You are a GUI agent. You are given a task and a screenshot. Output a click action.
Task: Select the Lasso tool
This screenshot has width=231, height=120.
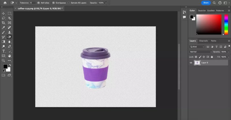point(3,18)
